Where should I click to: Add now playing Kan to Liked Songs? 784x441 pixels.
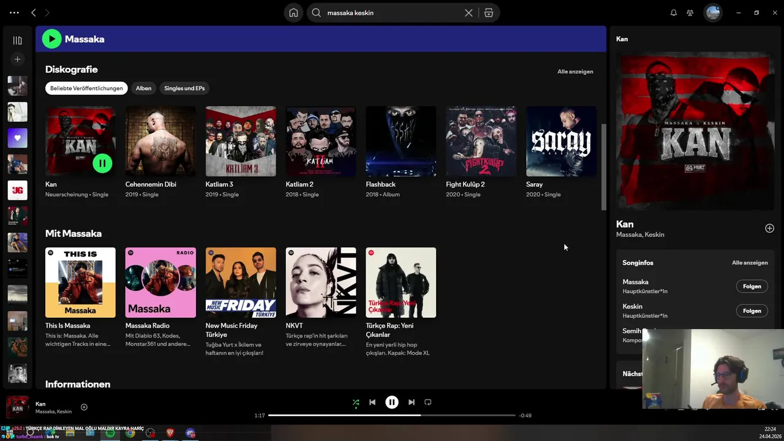click(84, 407)
